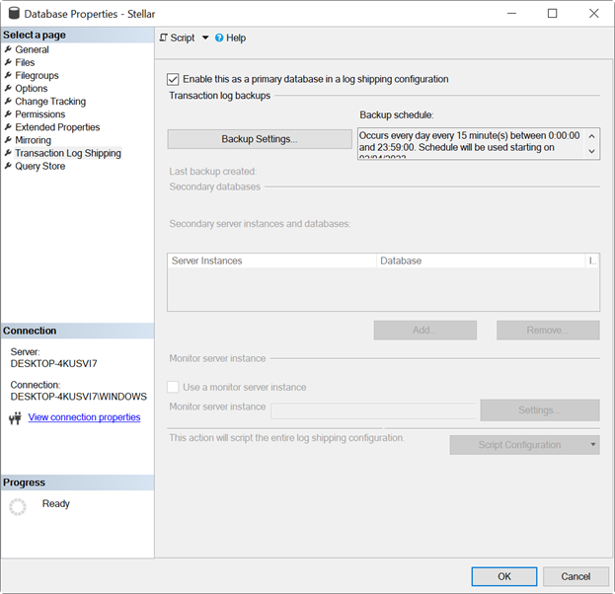Click Cancel to close dialog
The width and height of the screenshot is (615, 594).
pyautogui.click(x=576, y=576)
